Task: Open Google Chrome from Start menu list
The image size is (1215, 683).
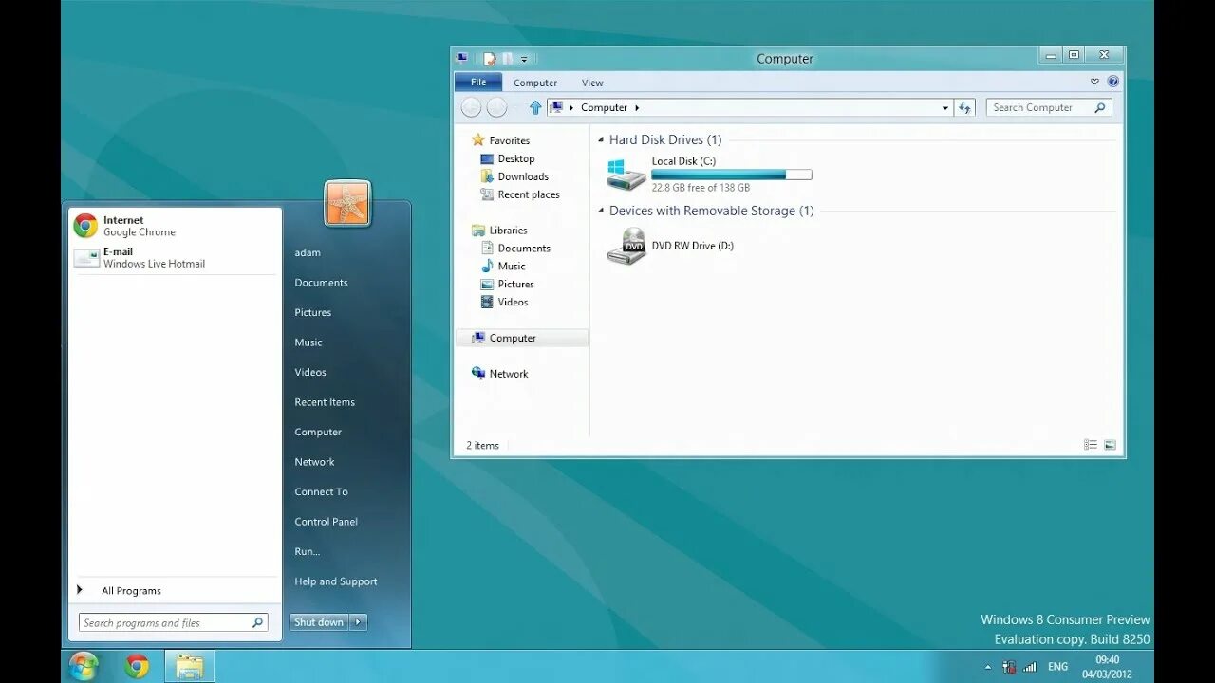Action: (x=175, y=226)
